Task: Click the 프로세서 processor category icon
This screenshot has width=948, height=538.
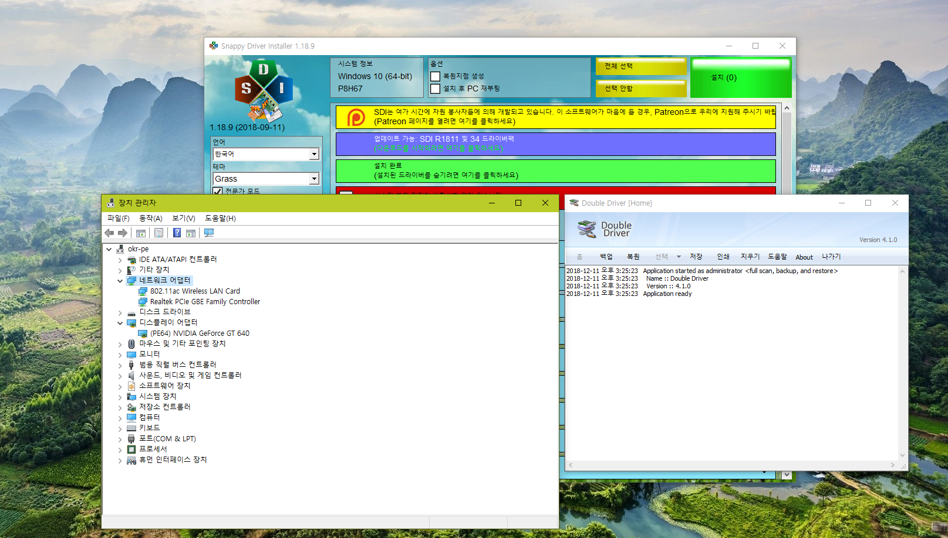Action: tap(131, 450)
